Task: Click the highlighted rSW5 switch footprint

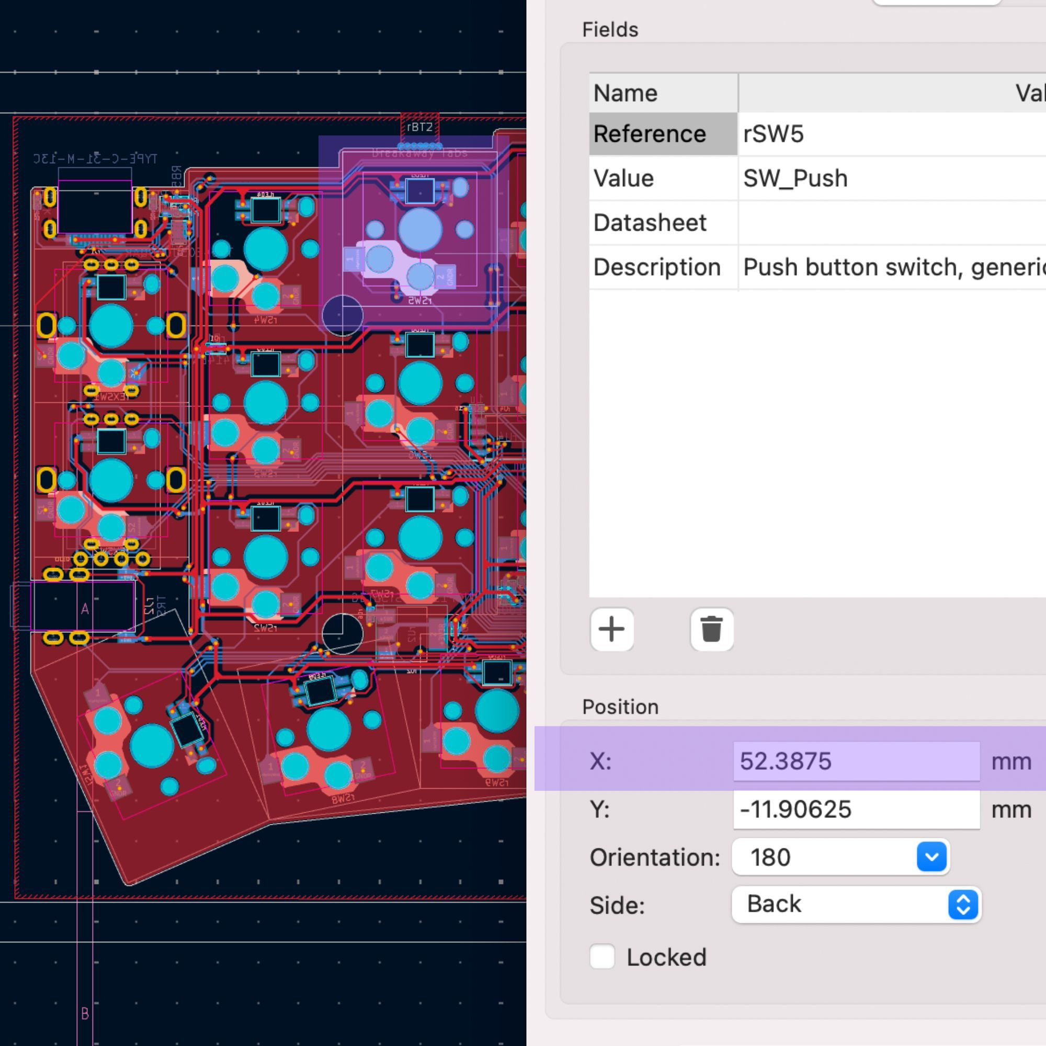Action: coord(419,230)
